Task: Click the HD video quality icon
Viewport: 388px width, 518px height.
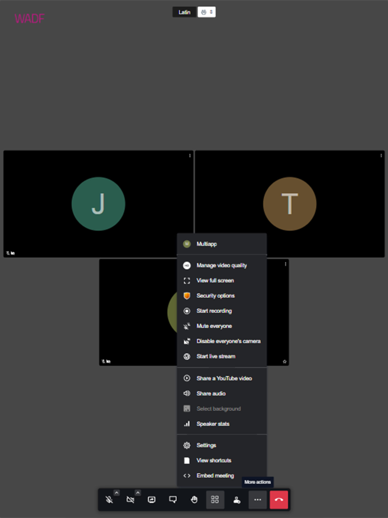Action: point(187,265)
